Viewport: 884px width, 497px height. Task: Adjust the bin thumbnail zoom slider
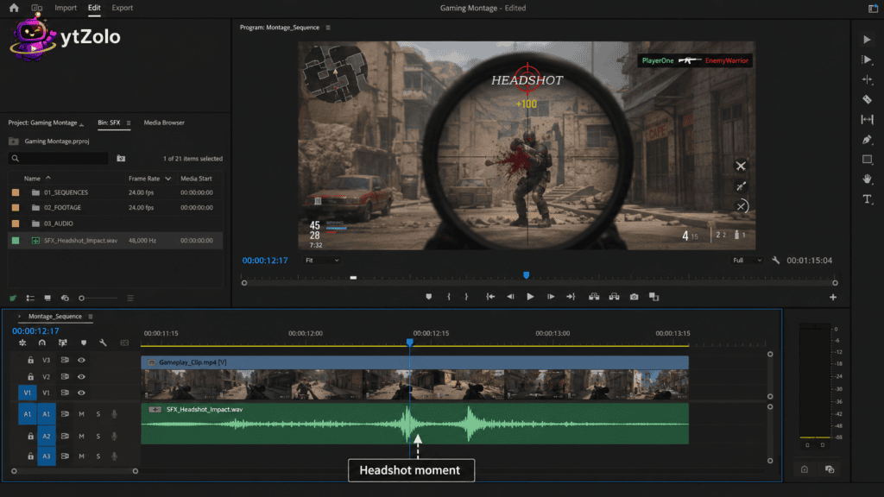click(98, 298)
